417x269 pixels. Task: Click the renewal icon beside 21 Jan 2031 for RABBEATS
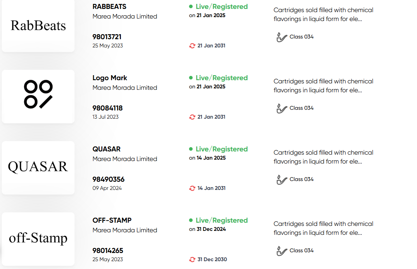click(x=192, y=46)
